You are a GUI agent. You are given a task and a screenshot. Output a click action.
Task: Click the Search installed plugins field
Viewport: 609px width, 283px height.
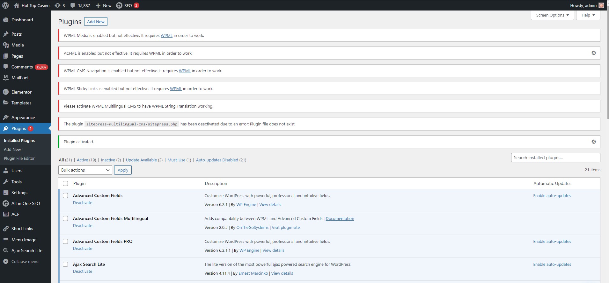click(555, 158)
